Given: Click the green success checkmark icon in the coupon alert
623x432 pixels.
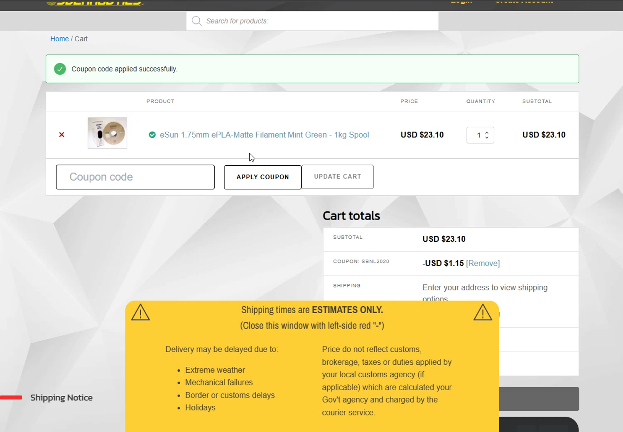Looking at the screenshot, I should (60, 69).
